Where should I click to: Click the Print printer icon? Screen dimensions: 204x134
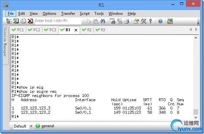[127, 21]
